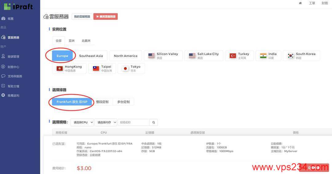Screen dimensions: 332x174
Task: Open 財務中心 in the sidebar
Action: 13,67
